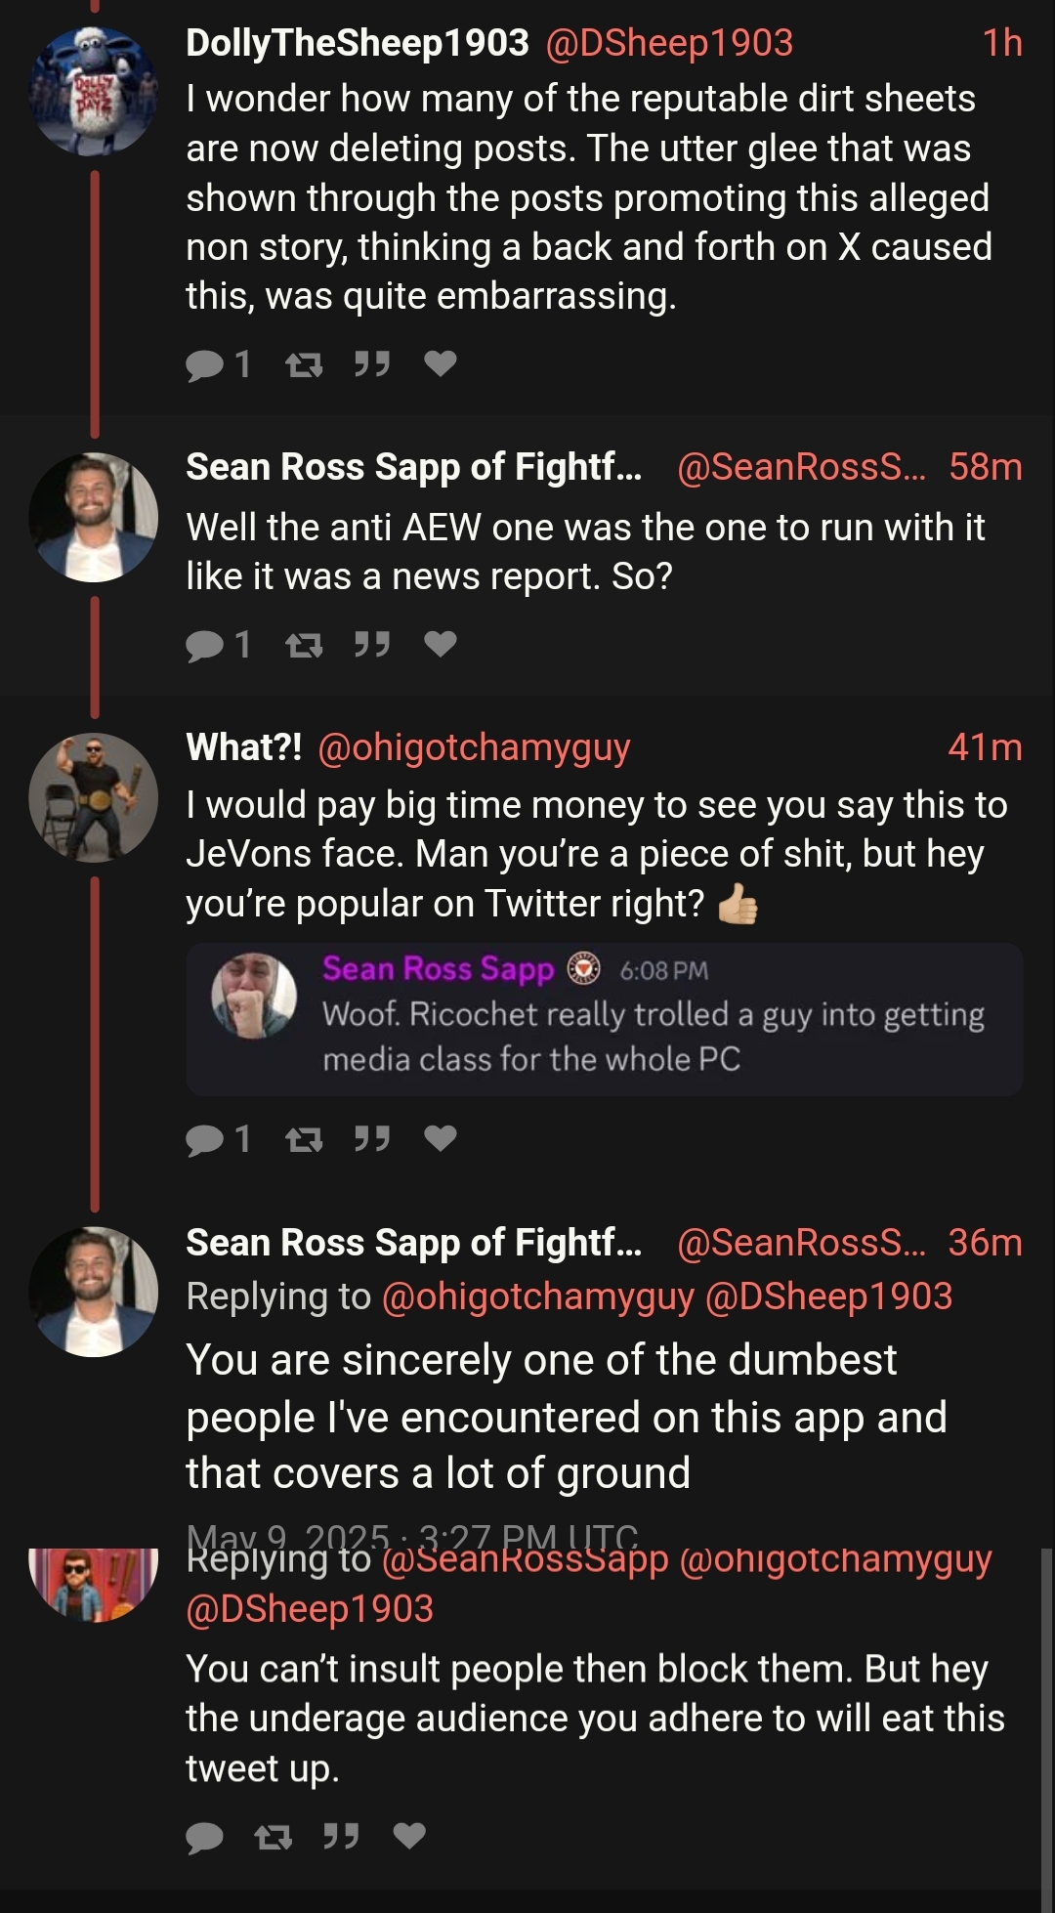
Task: Reply to DollyTheSheep1903's post
Action: coord(205,364)
